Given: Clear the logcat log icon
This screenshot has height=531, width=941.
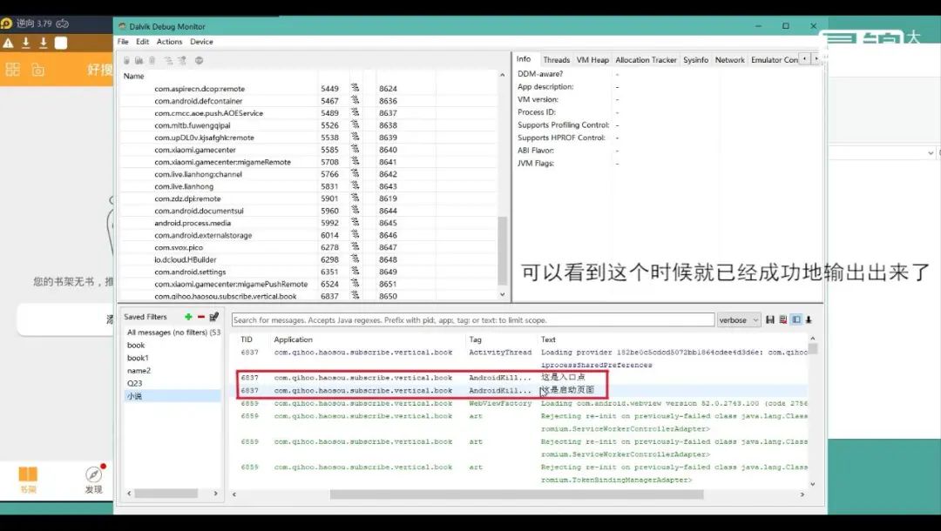Looking at the screenshot, I should pyautogui.click(x=783, y=320).
